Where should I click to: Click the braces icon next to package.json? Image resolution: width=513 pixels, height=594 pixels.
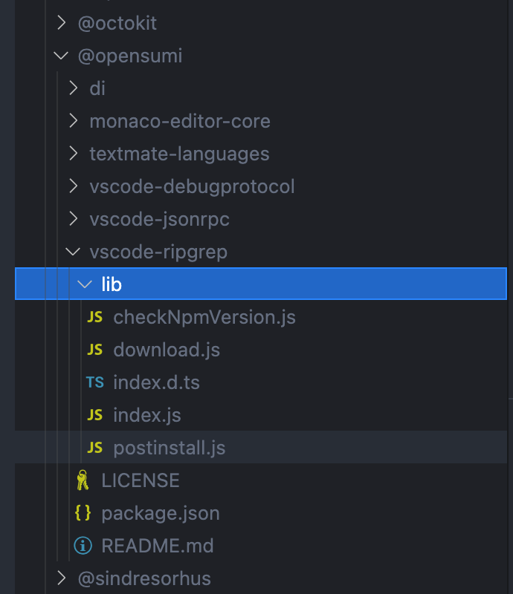point(83,512)
